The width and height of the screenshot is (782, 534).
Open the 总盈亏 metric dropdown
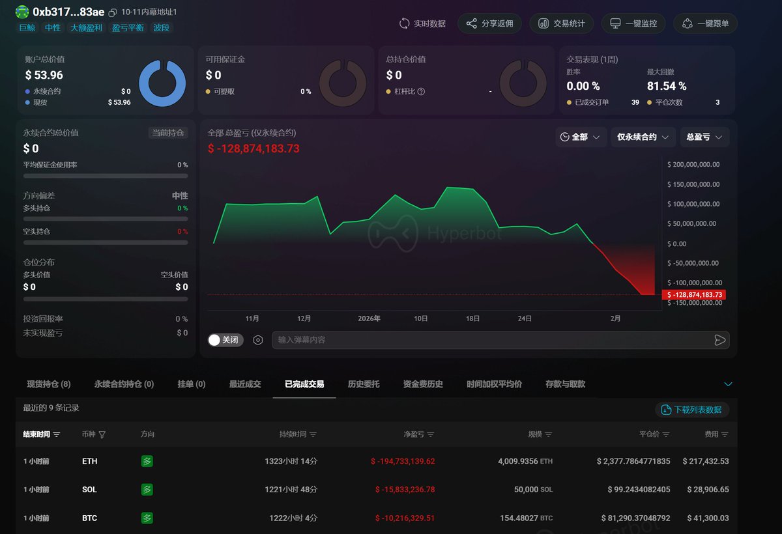[x=704, y=137]
